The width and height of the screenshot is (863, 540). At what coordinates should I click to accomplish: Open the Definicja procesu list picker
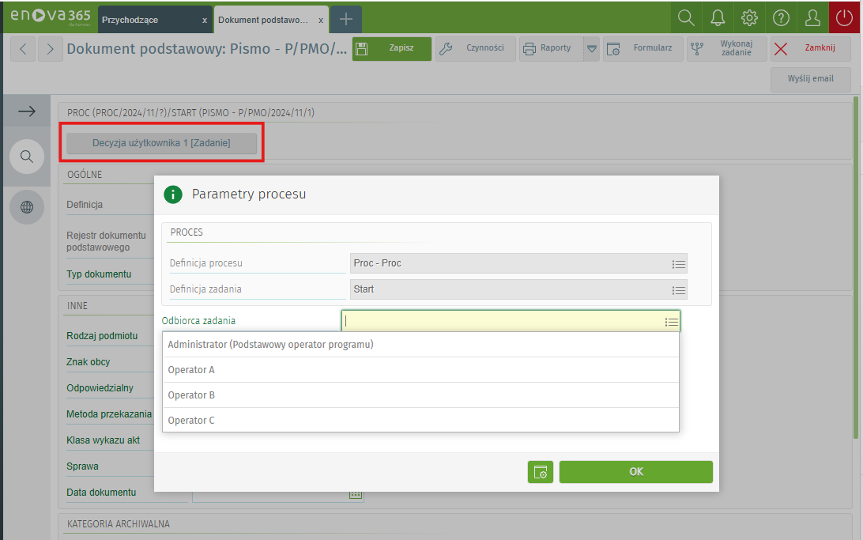(678, 264)
